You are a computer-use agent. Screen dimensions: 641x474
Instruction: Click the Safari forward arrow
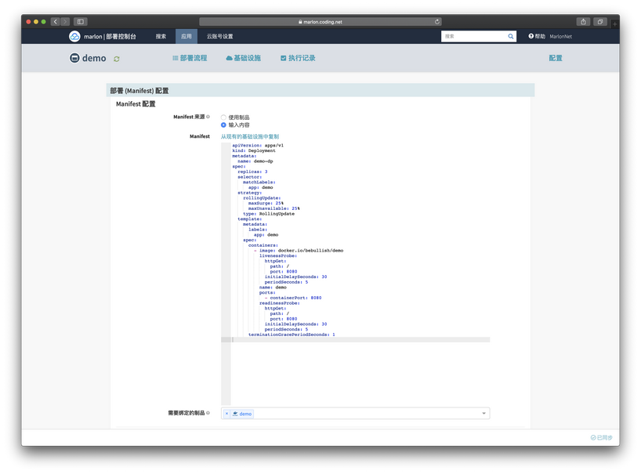(x=65, y=22)
